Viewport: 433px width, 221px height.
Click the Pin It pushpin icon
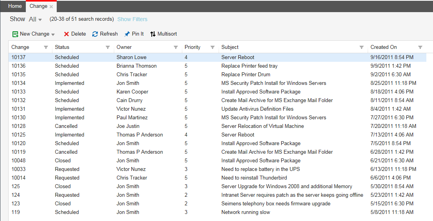(127, 34)
